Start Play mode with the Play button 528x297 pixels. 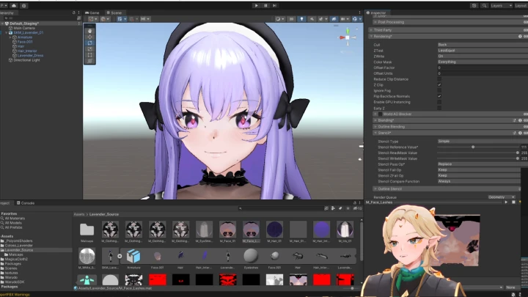pyautogui.click(x=256, y=5)
